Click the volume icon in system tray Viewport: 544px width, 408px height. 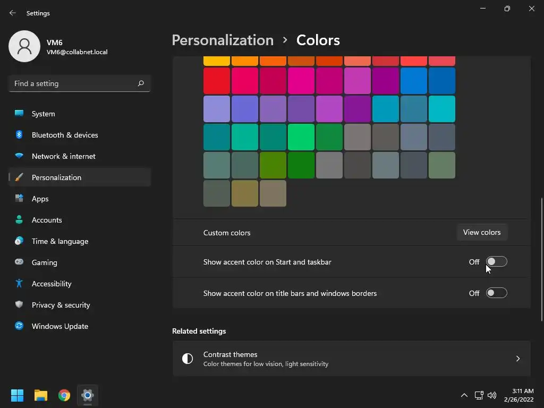click(x=492, y=395)
